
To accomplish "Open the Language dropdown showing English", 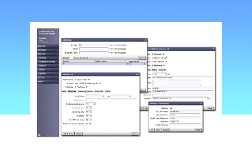I will [x=174, y=121].
